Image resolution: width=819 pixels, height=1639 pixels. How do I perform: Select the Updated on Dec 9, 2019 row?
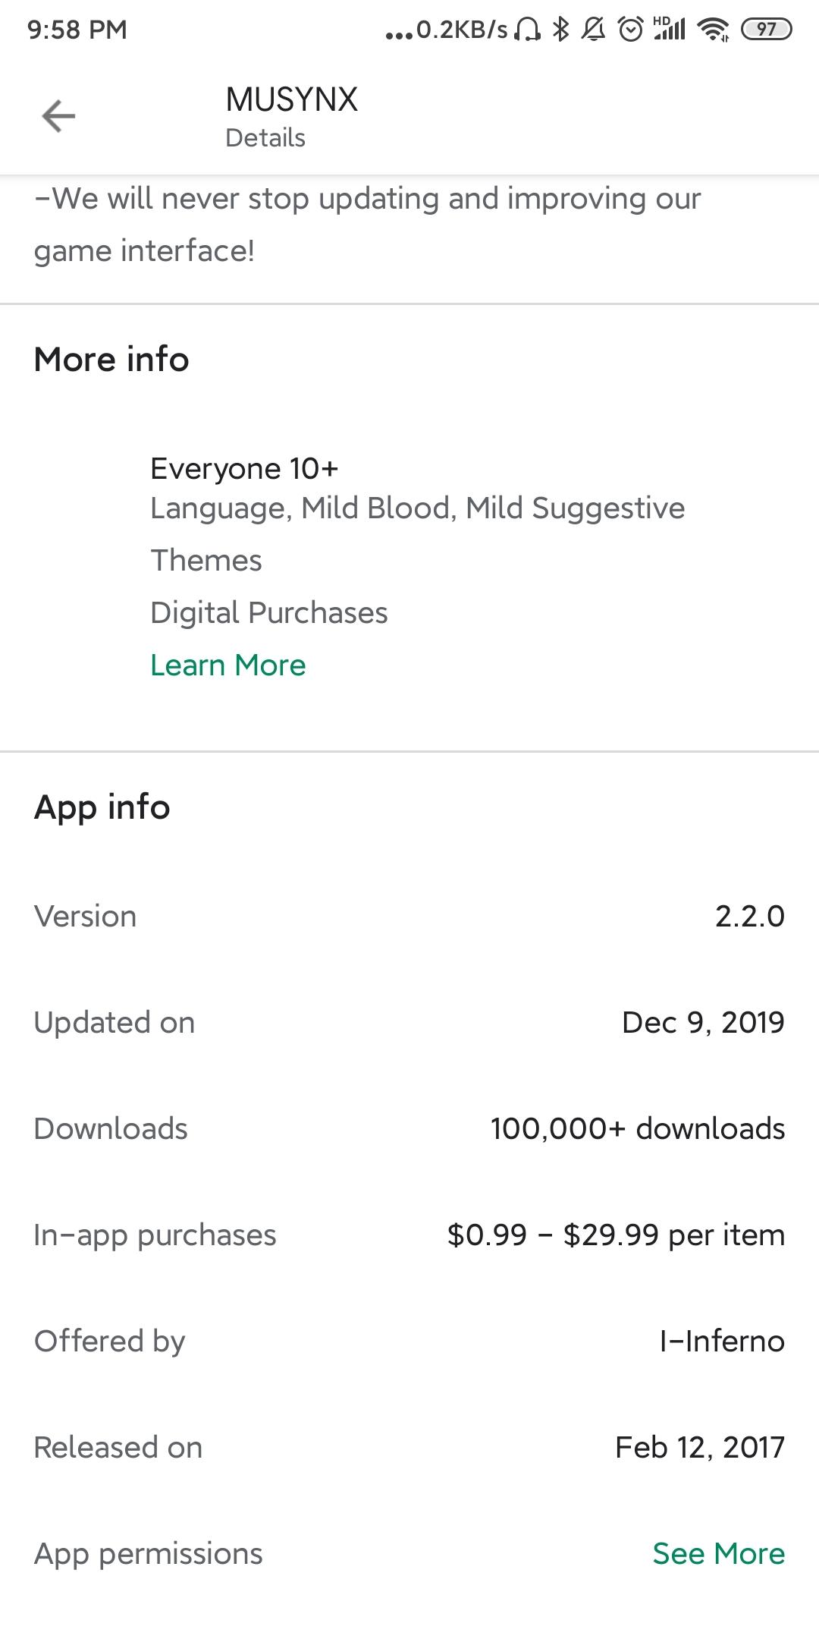coord(409,1022)
